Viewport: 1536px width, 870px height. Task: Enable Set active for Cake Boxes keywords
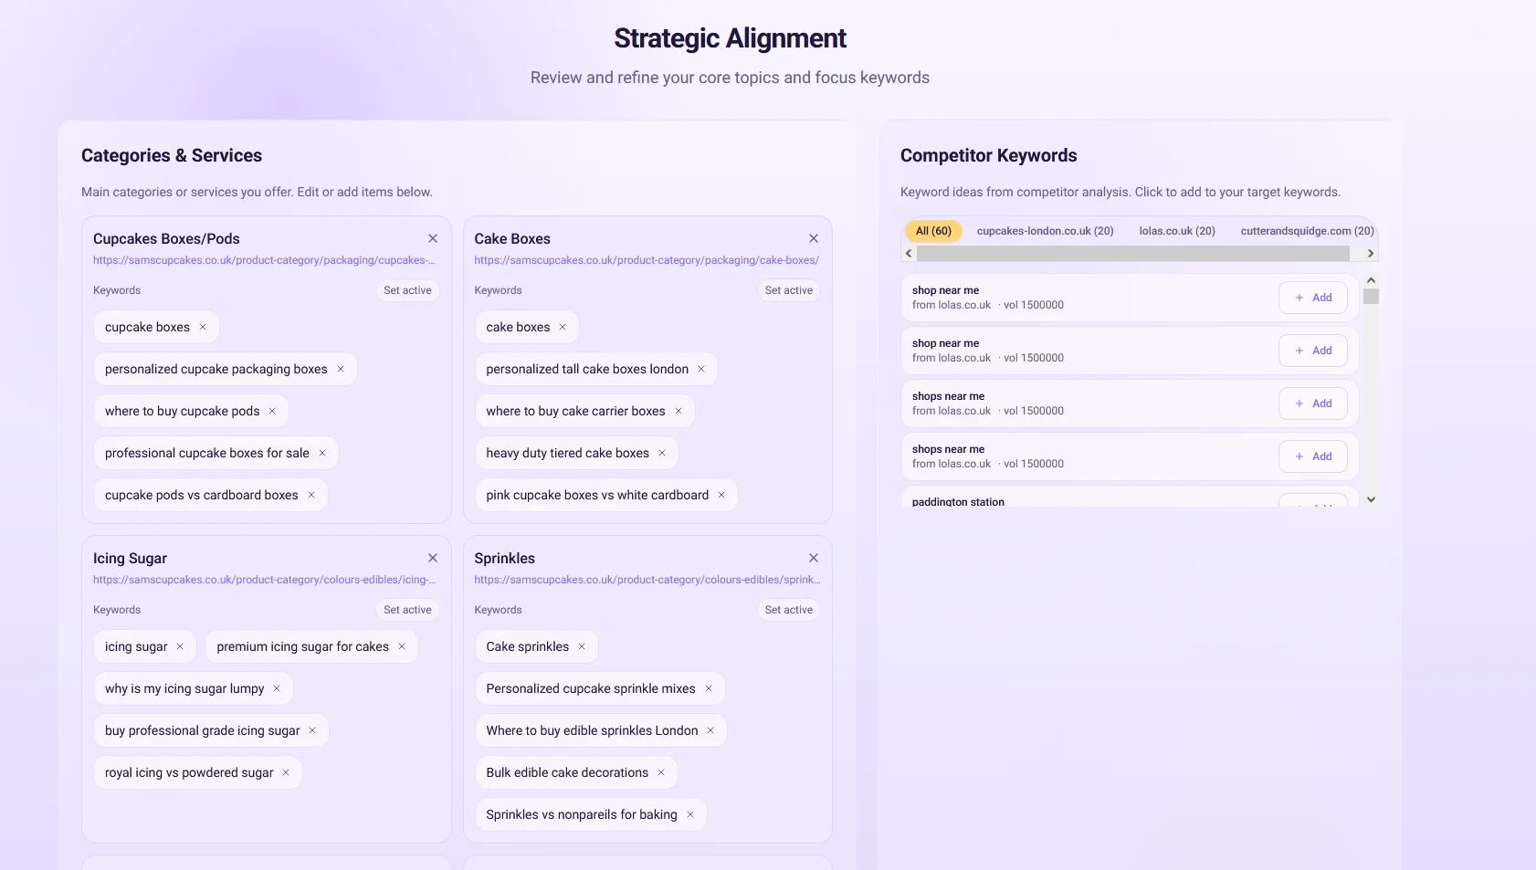pyautogui.click(x=788, y=289)
